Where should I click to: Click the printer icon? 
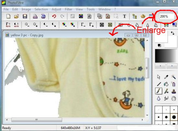click(x=35, y=16)
